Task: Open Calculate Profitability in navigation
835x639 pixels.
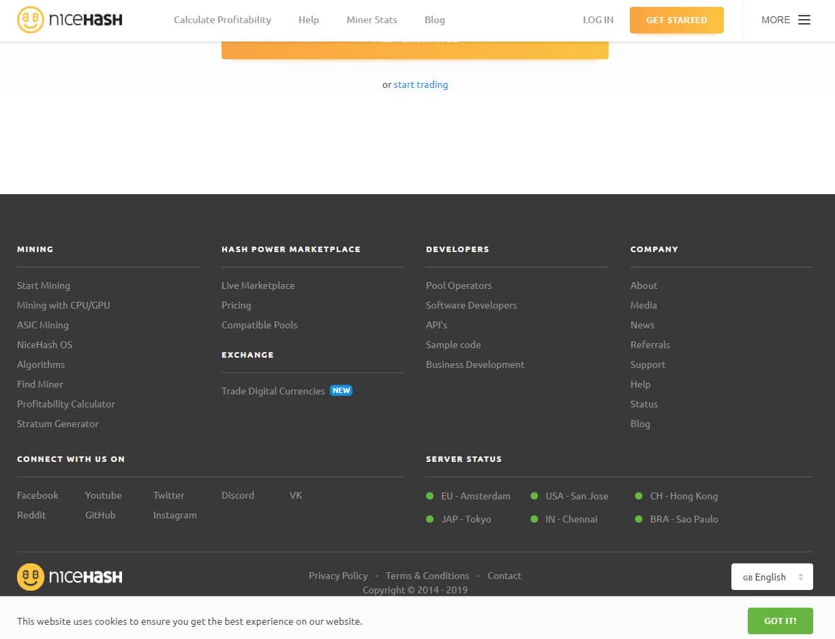Action: coord(222,20)
